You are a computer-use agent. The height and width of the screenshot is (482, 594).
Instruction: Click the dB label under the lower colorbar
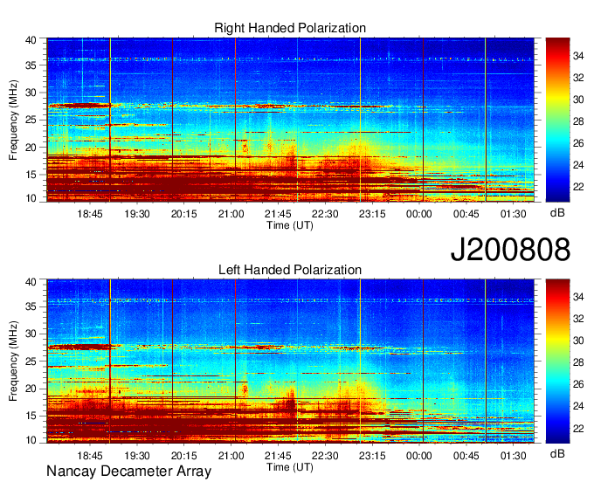[557, 453]
